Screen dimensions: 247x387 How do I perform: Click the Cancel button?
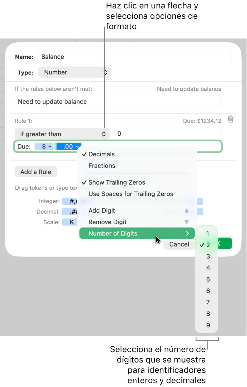click(x=179, y=244)
